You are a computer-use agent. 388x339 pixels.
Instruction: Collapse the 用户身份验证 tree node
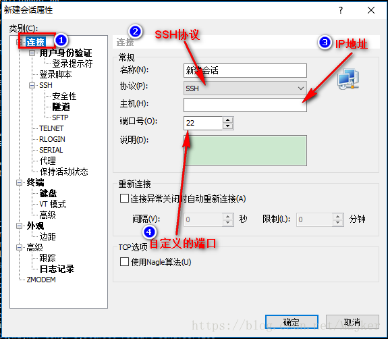(x=32, y=53)
